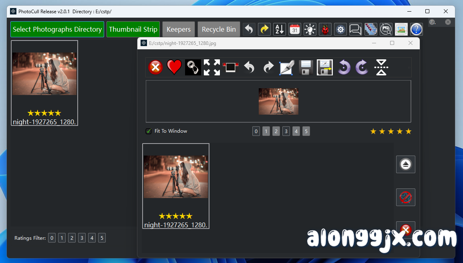Click the gear settings icon
The width and height of the screenshot is (463, 263).
(340, 29)
